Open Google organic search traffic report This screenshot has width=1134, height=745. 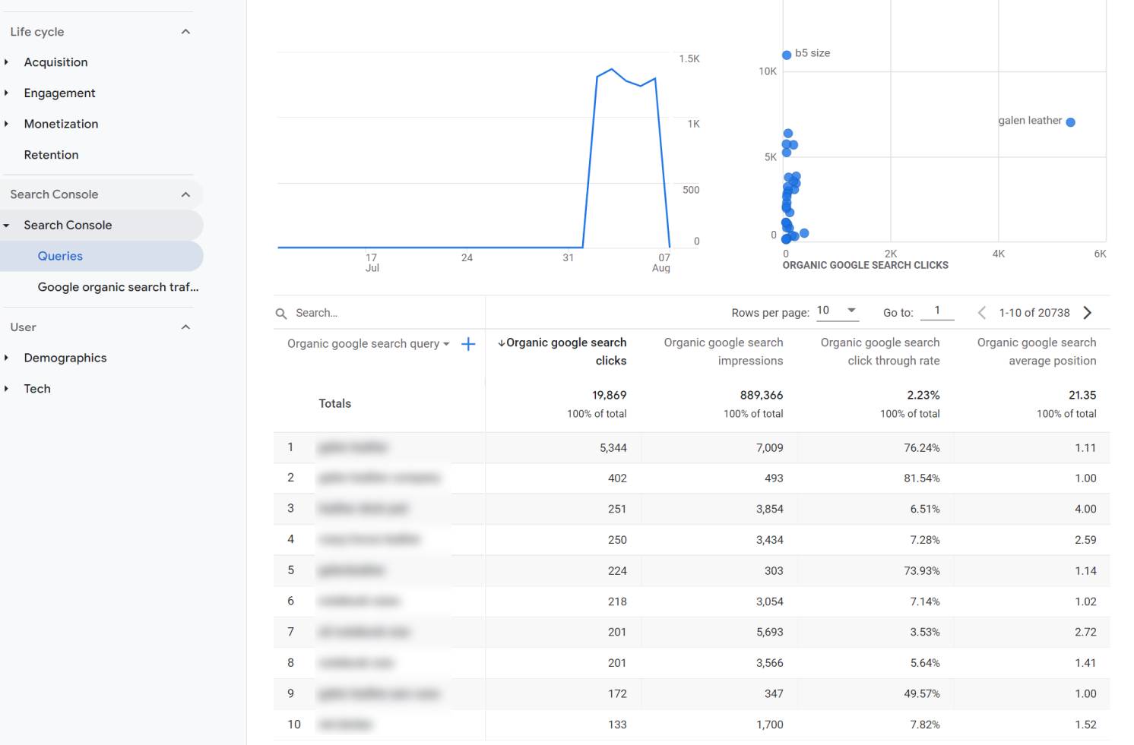[118, 287]
